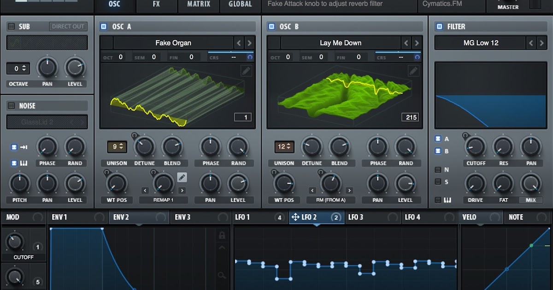Click the filter FAT knob
The image size is (553, 290).
tap(503, 183)
